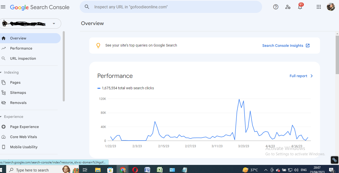Viewport: 339px width, 173px height.
Task: Switch to the Performance section in sidebar
Action: click(x=21, y=48)
